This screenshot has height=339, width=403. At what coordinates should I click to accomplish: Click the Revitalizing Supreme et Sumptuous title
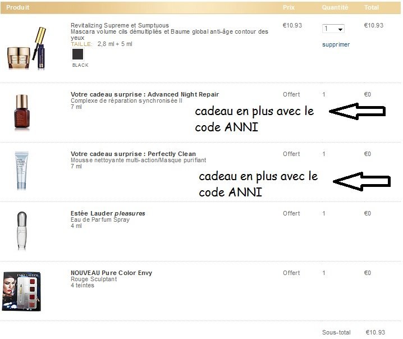(x=120, y=25)
